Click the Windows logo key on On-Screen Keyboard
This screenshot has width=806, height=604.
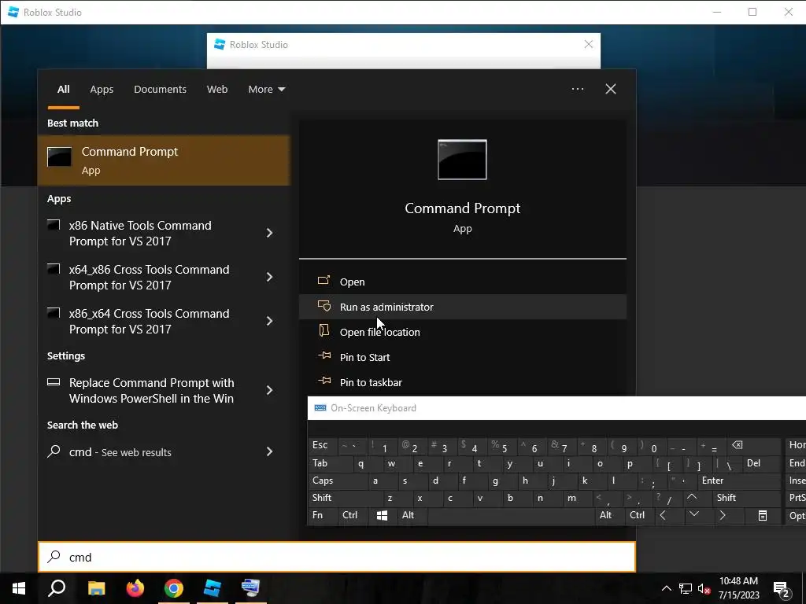382,515
